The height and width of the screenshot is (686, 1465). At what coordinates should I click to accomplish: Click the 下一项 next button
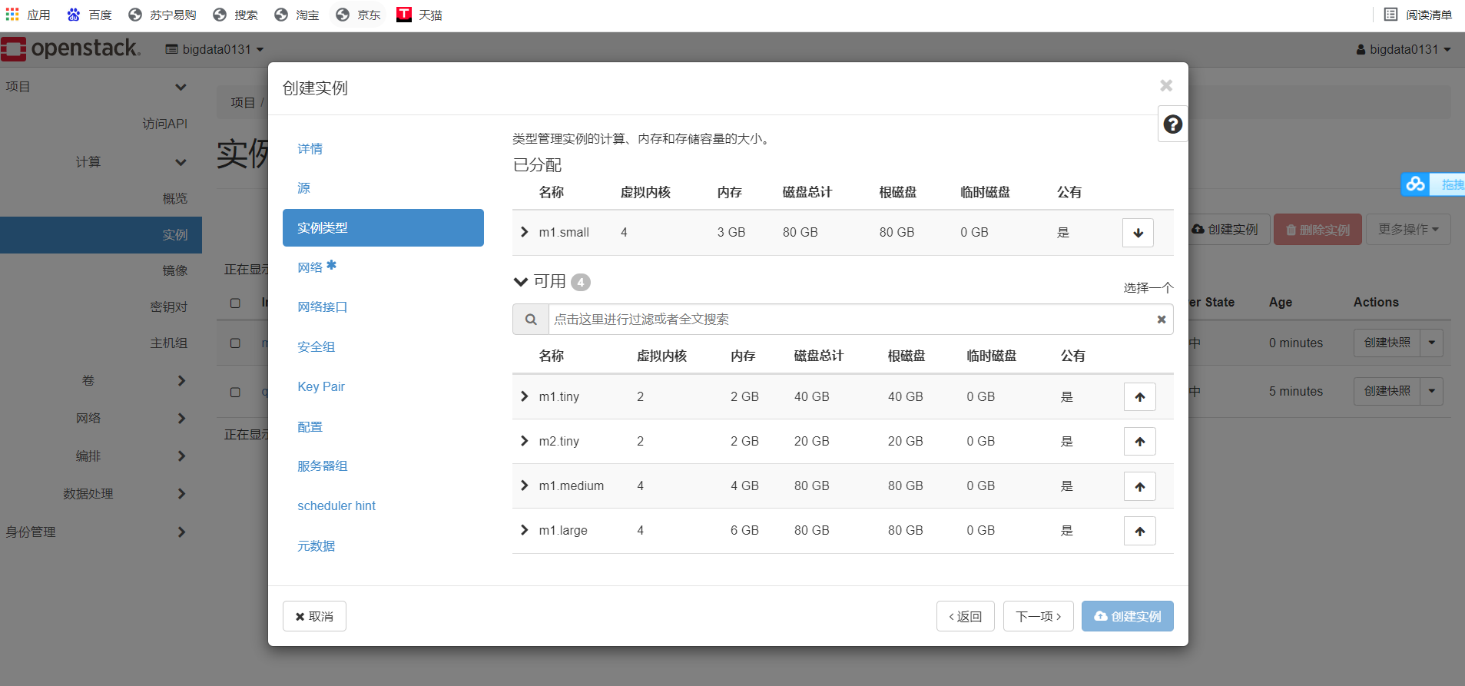(x=1038, y=616)
